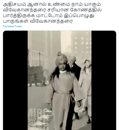Click the right black letterbox bar of video
This screenshot has height=130, width=119.
[104, 80]
